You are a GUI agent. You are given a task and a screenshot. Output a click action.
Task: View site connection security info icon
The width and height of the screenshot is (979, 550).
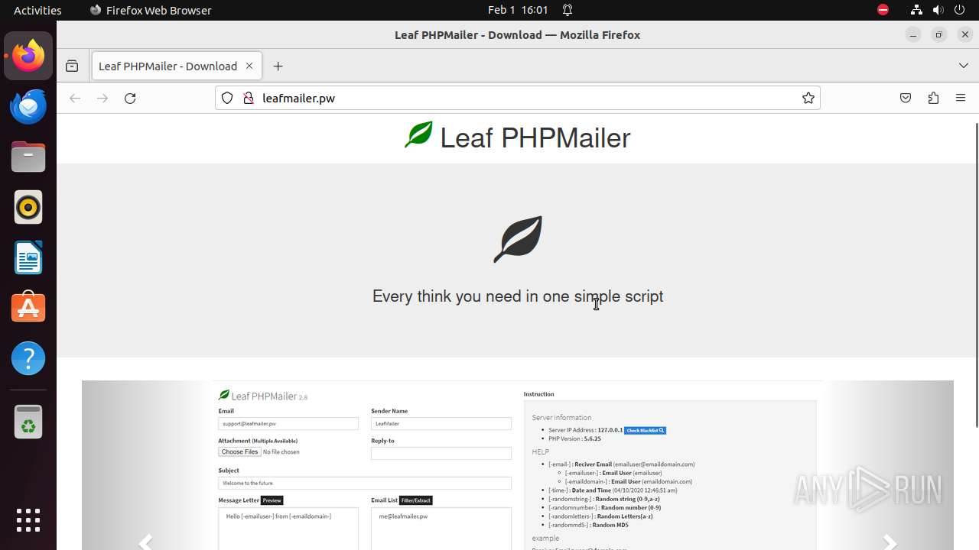(x=248, y=98)
